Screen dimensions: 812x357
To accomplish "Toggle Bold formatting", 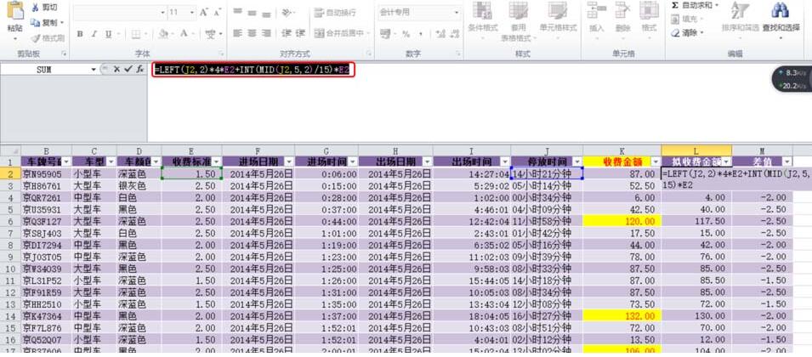I will point(81,34).
